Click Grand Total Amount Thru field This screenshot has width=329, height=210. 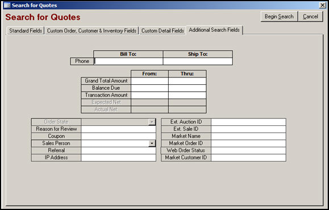(187, 81)
